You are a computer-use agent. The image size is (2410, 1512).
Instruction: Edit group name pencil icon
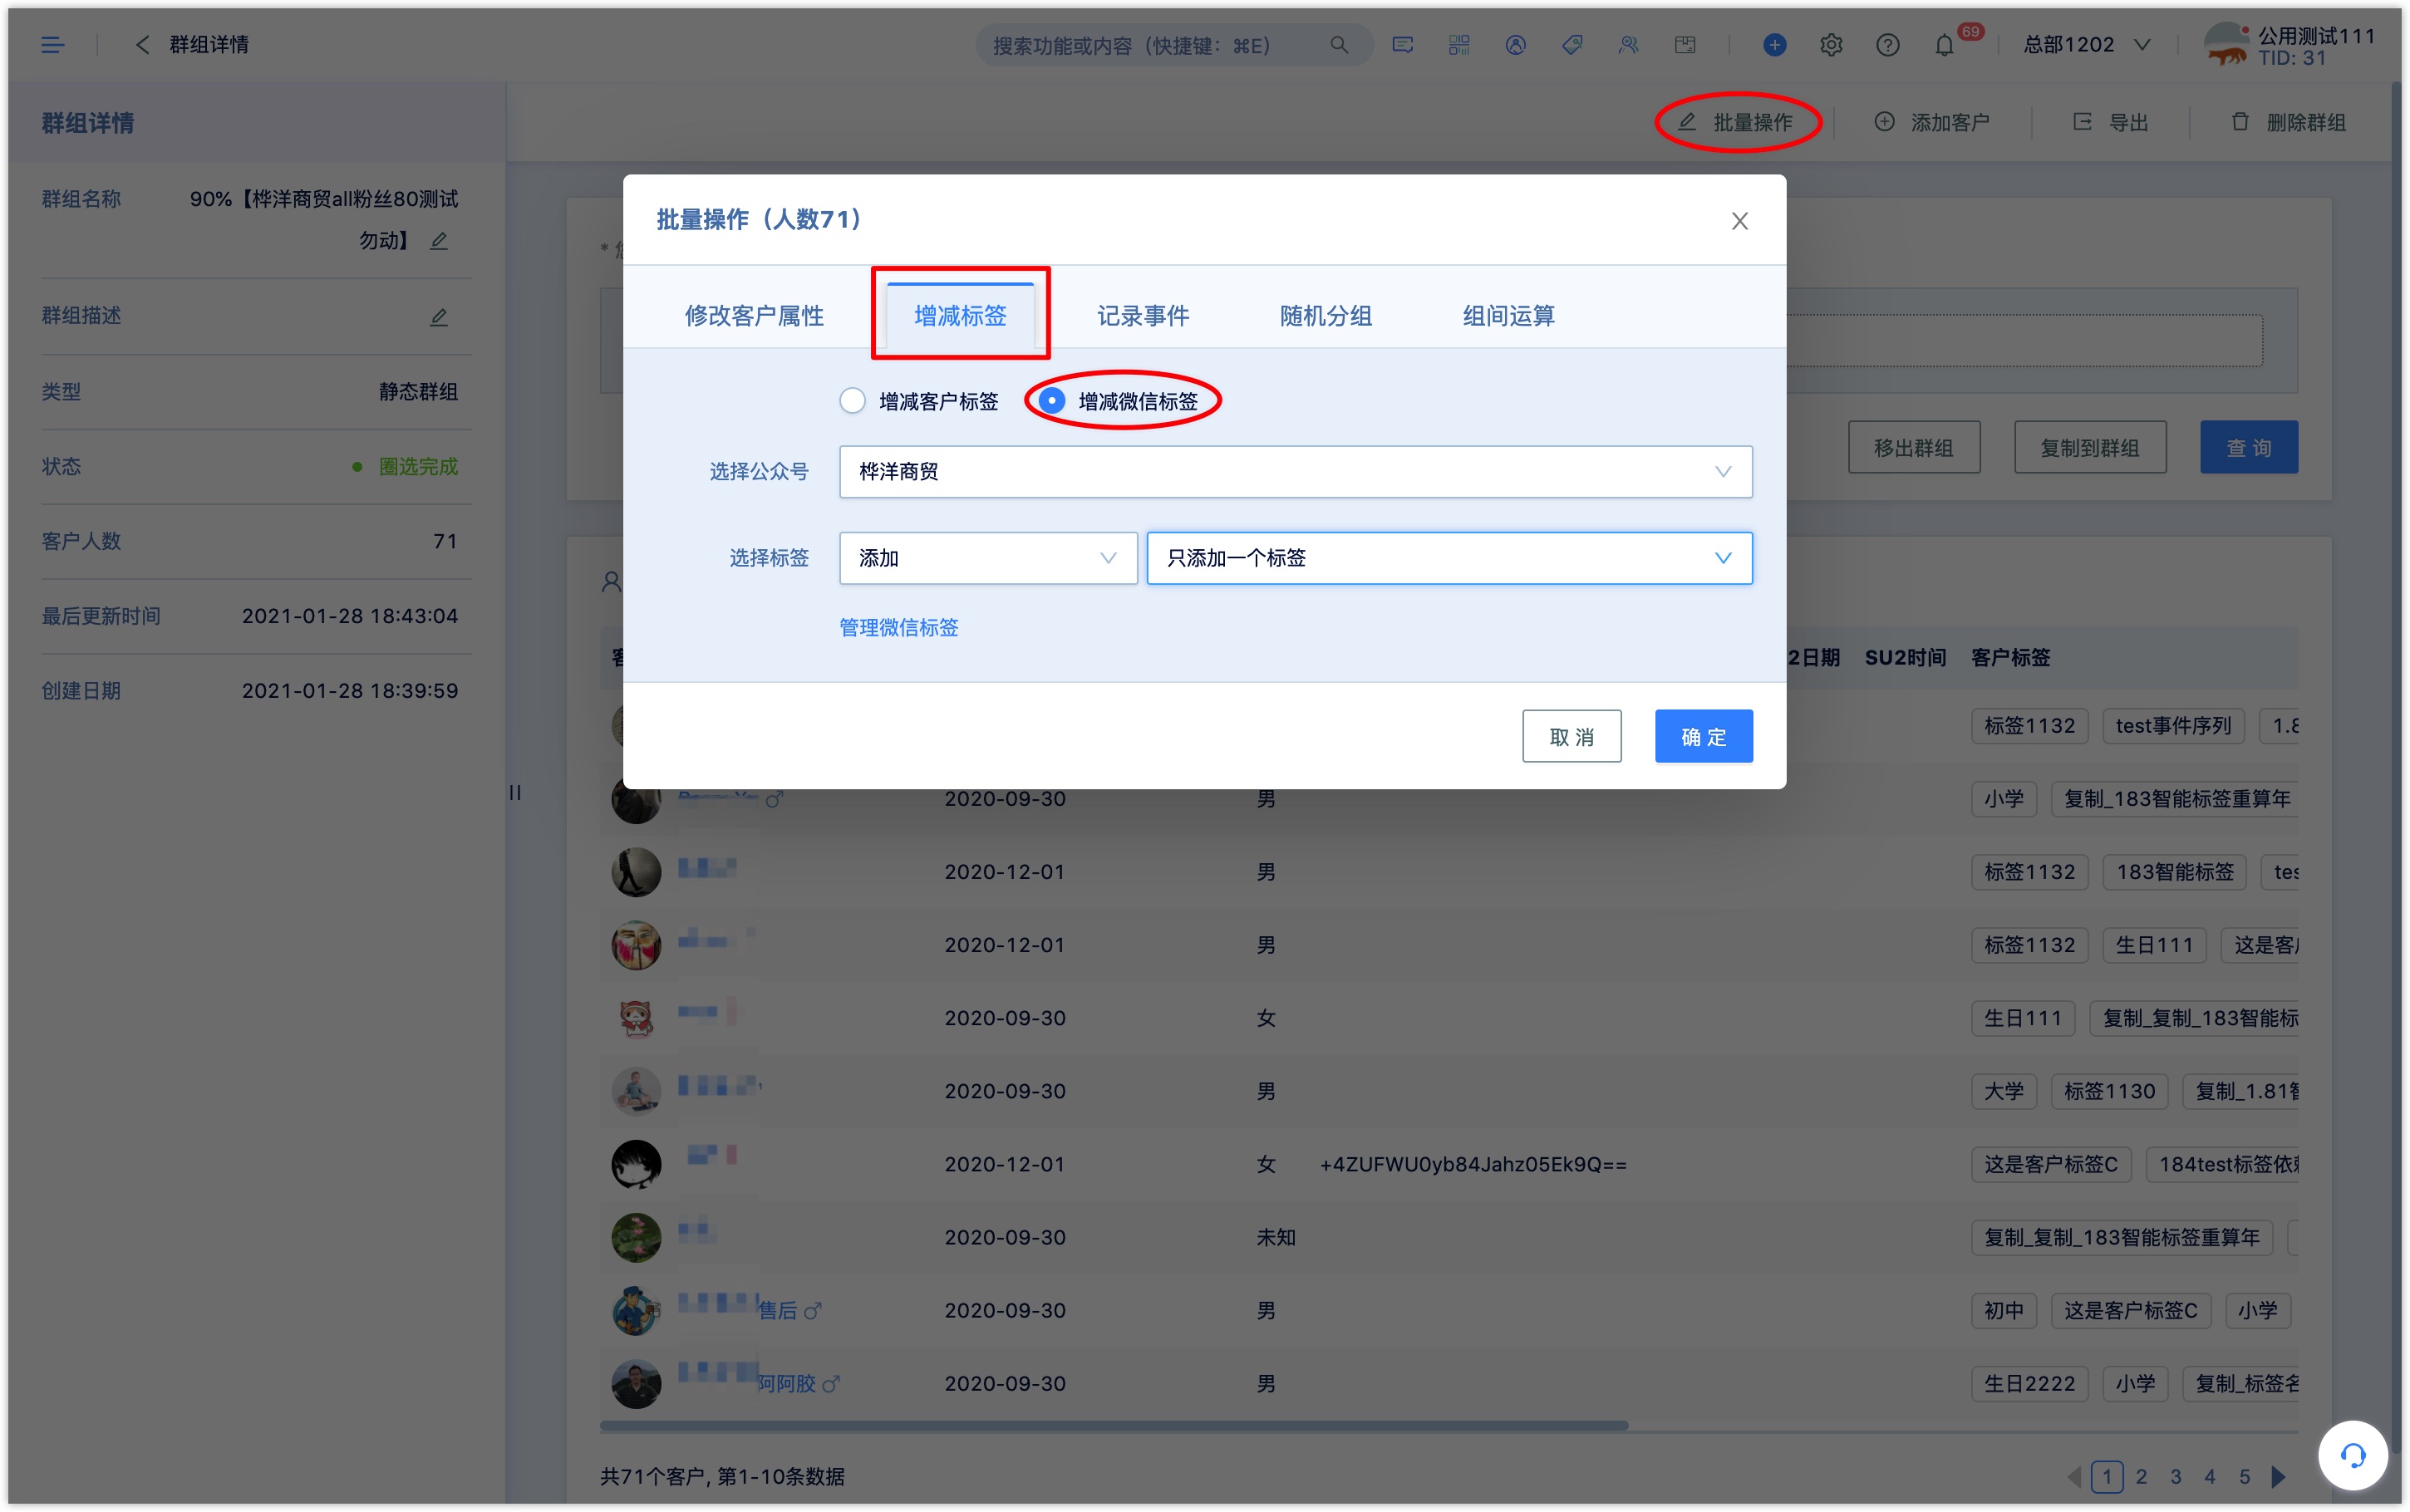[439, 241]
